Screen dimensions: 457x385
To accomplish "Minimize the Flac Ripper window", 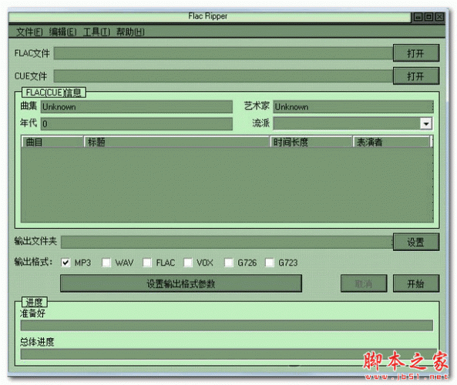I will (x=418, y=17).
